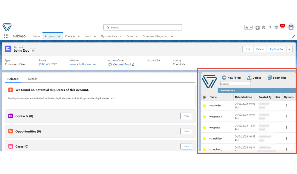Open the Options menu for test folder1
297x174 pixels.
(287, 106)
